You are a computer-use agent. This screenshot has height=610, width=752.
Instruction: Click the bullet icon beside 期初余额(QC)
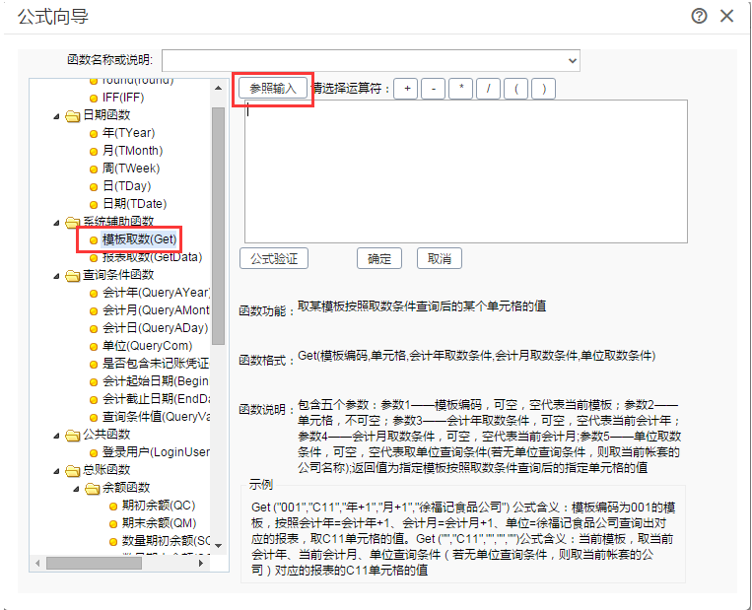(x=113, y=507)
